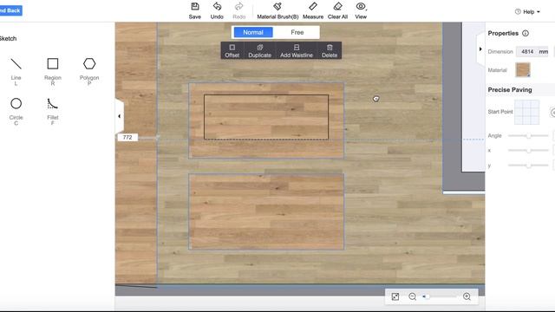Select the Region rectangle tool

53,71
